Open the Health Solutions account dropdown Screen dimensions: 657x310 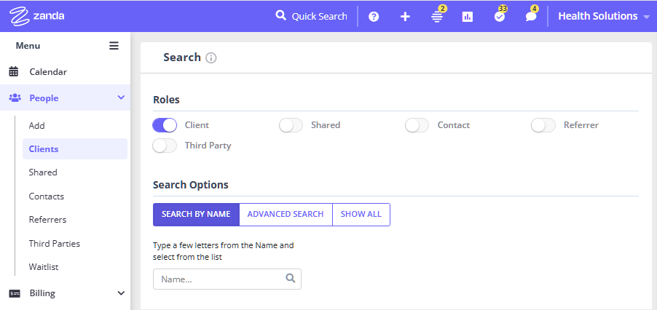[602, 16]
